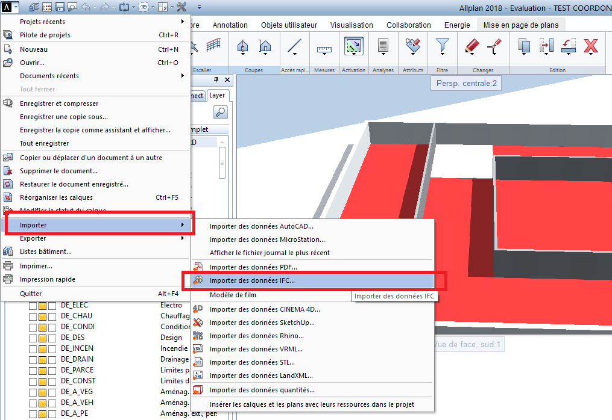Click the red pencil icon in Changer group
The height and width of the screenshot is (420, 612).
[472, 46]
